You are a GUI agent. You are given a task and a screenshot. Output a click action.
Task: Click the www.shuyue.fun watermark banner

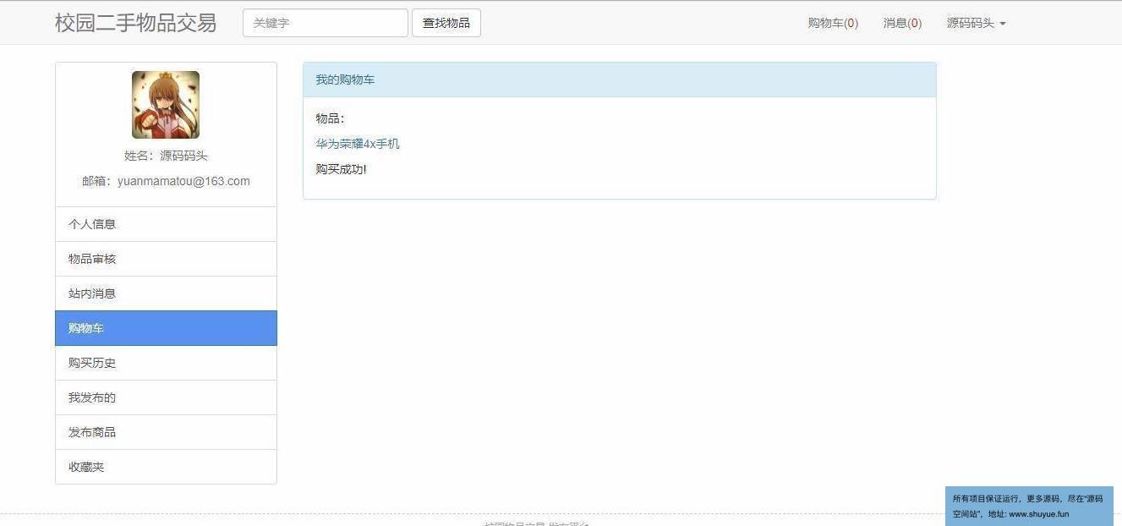[1028, 506]
